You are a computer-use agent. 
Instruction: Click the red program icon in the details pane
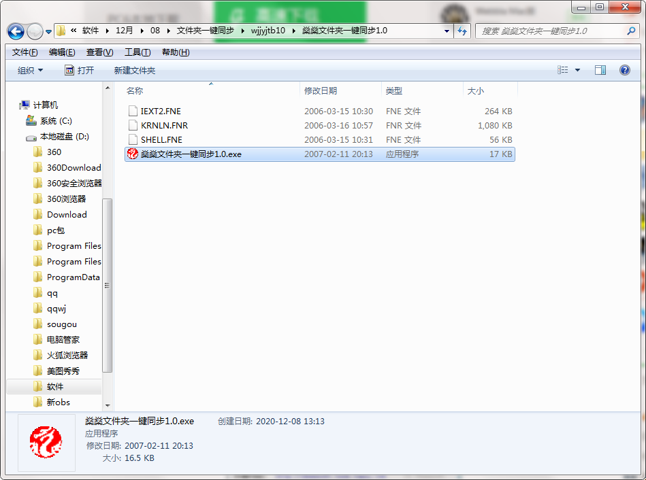point(45,444)
